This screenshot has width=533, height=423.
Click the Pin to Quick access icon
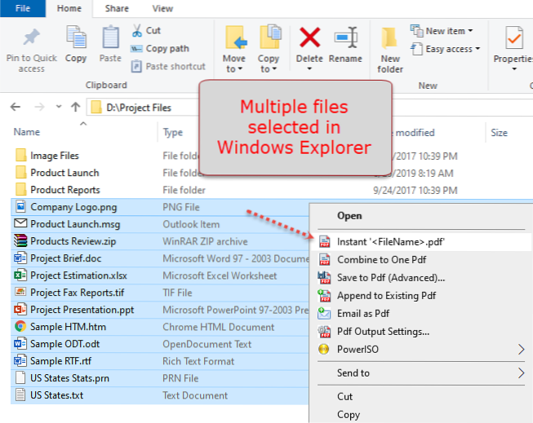tap(32, 38)
